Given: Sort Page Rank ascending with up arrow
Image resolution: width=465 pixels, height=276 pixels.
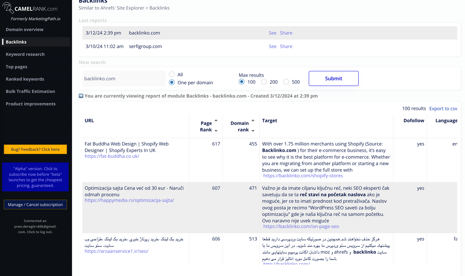Looking at the screenshot, I should (x=216, y=121).
